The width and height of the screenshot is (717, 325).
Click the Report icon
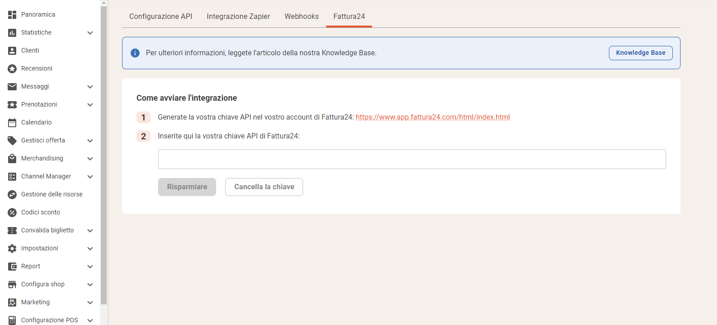pyautogui.click(x=12, y=267)
